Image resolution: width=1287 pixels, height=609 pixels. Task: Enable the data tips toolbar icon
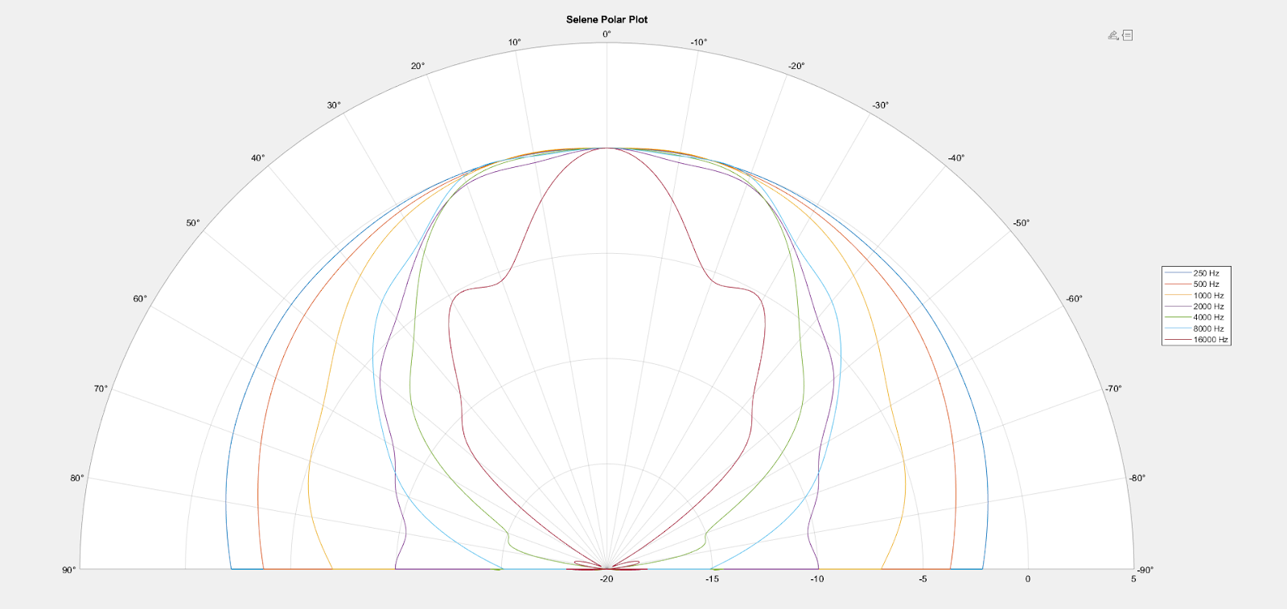click(x=1128, y=35)
